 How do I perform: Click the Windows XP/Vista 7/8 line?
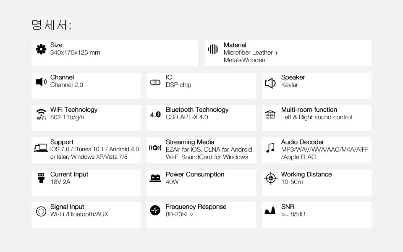[89, 157]
